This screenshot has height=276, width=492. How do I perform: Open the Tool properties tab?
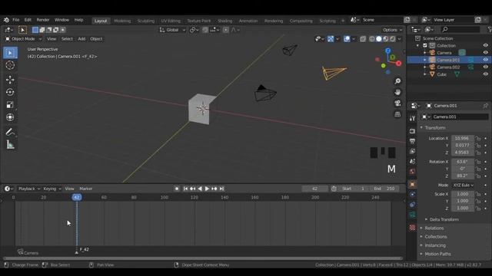tap(412, 118)
